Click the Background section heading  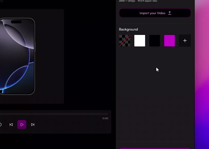128,29
